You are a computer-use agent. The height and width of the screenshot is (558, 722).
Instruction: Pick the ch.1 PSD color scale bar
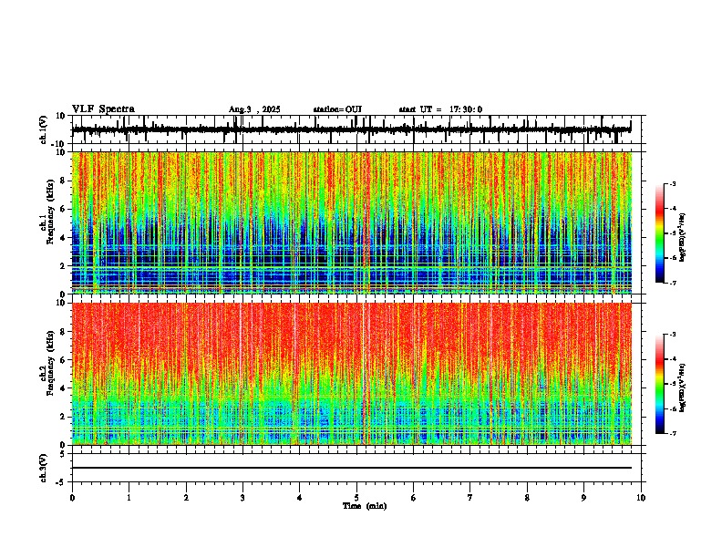click(x=660, y=233)
